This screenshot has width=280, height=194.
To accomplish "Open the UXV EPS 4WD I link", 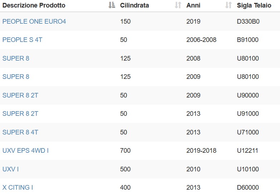I will 25,151.
